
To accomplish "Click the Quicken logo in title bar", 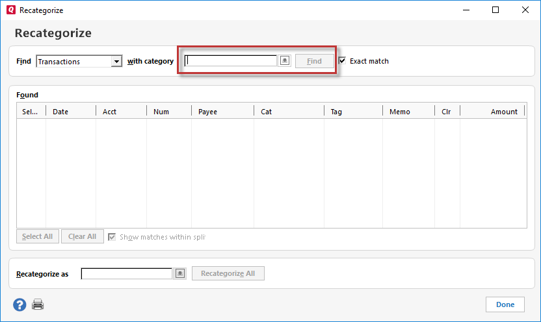I will pyautogui.click(x=10, y=10).
